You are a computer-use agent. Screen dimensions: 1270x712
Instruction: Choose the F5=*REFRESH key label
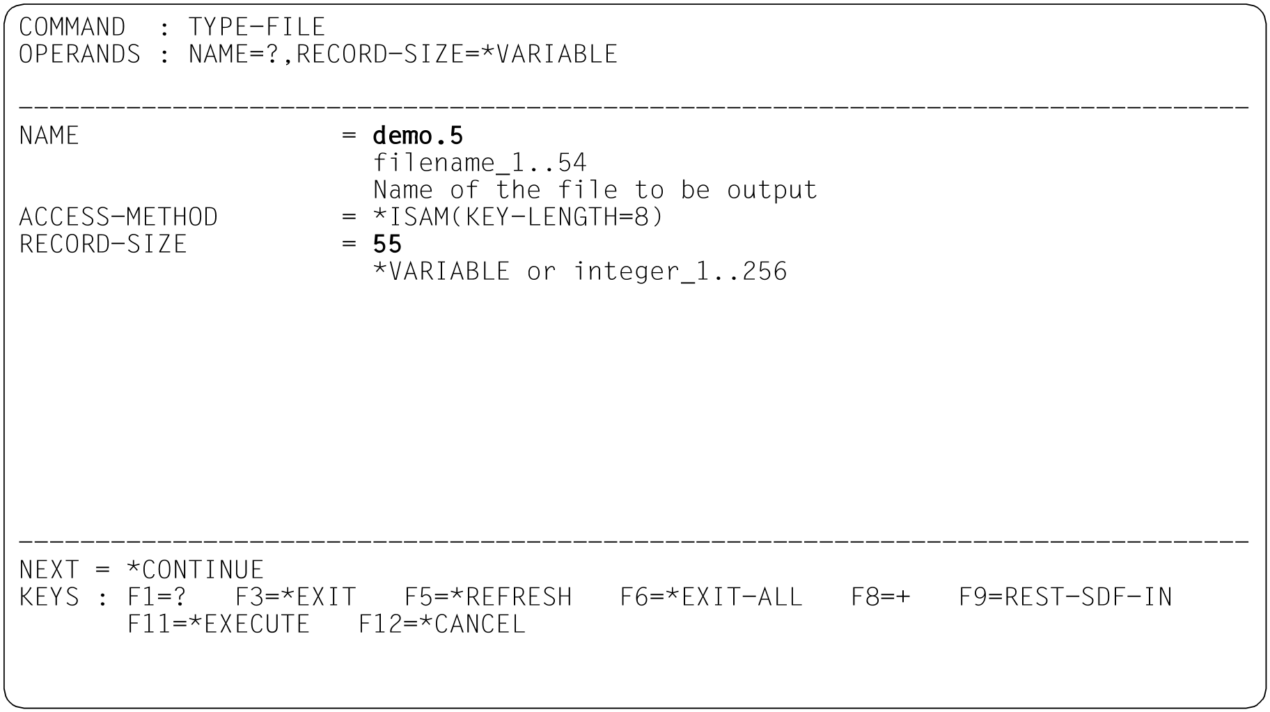pos(488,597)
